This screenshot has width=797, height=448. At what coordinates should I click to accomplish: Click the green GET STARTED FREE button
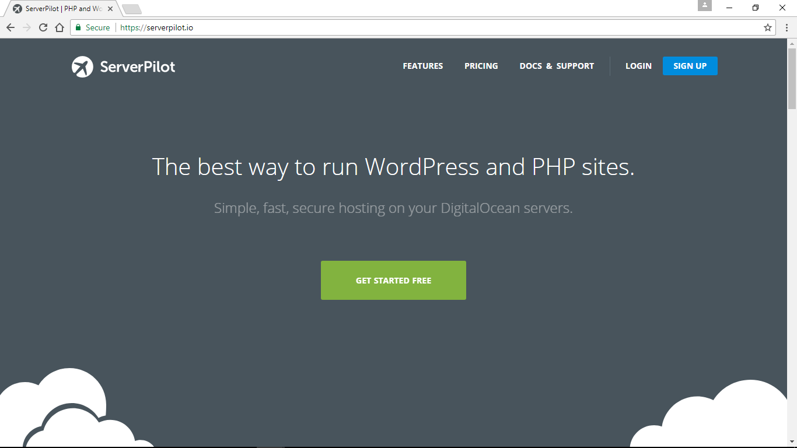[393, 281]
